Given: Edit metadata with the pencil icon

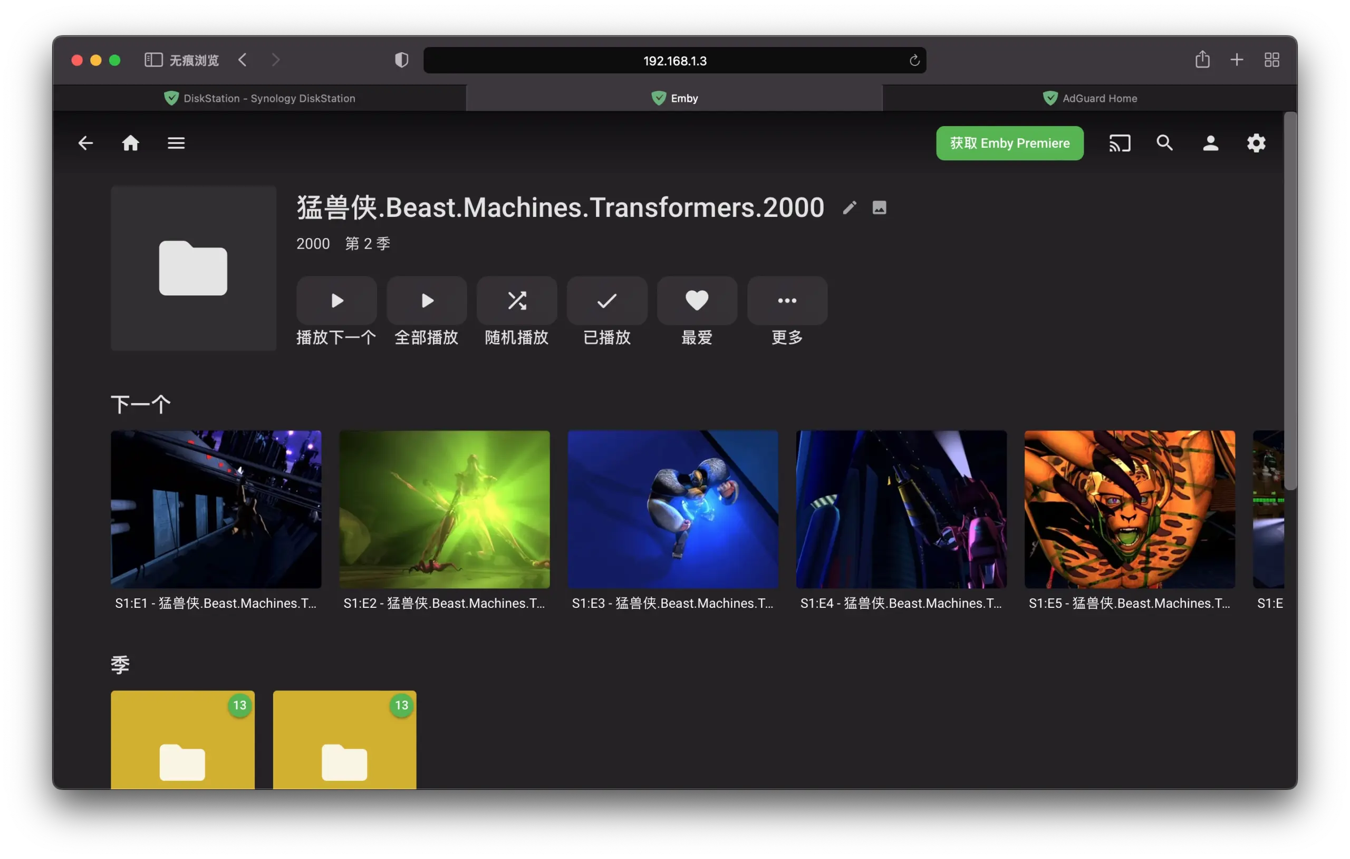Looking at the screenshot, I should coord(850,207).
